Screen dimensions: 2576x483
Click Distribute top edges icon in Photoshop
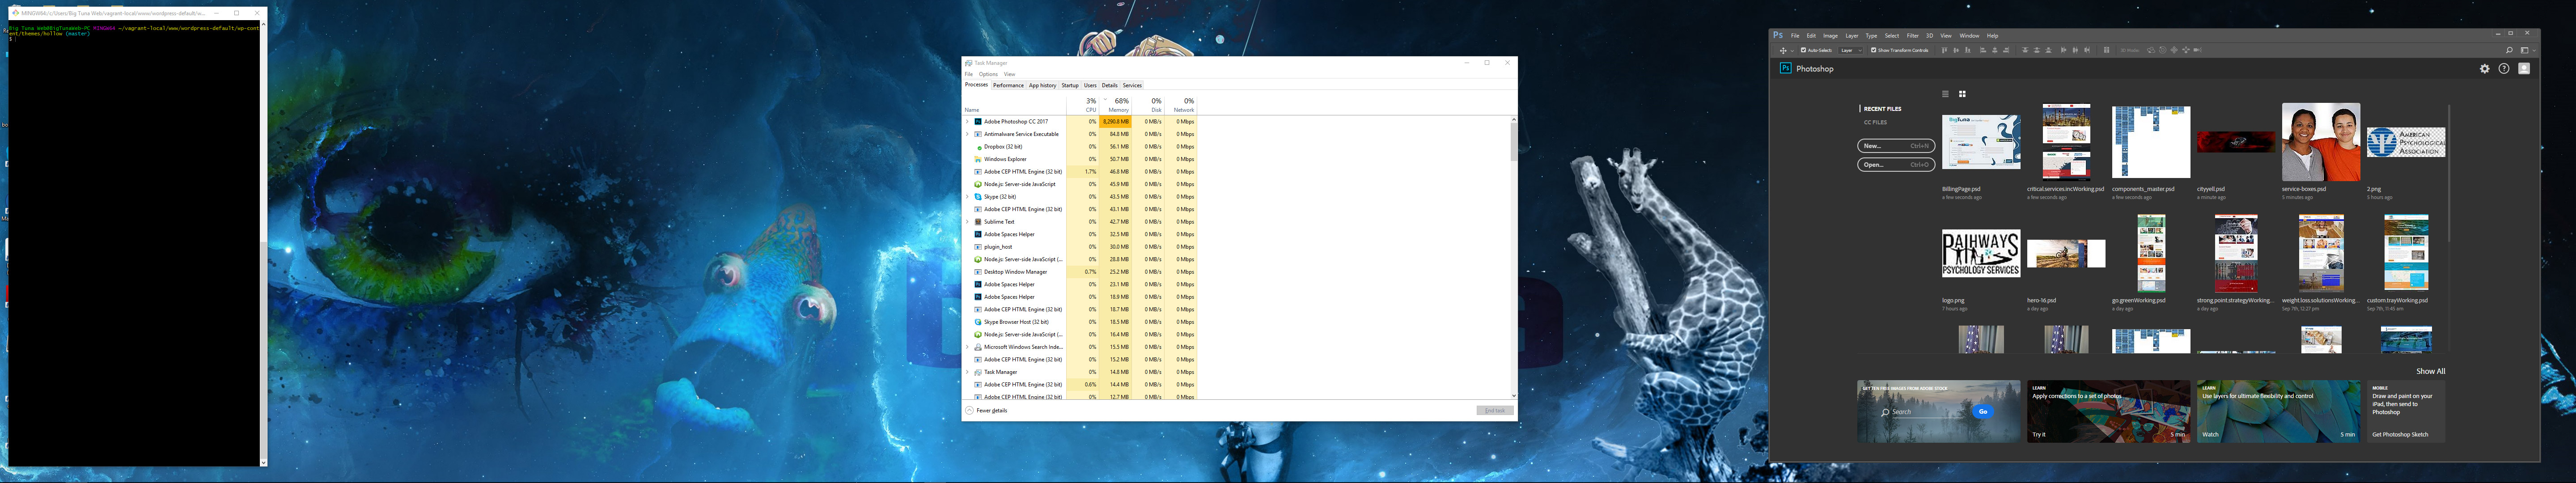pos(2025,50)
